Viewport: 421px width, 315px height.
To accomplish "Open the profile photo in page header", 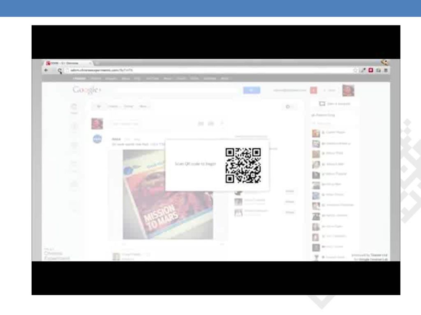I will coord(348,90).
